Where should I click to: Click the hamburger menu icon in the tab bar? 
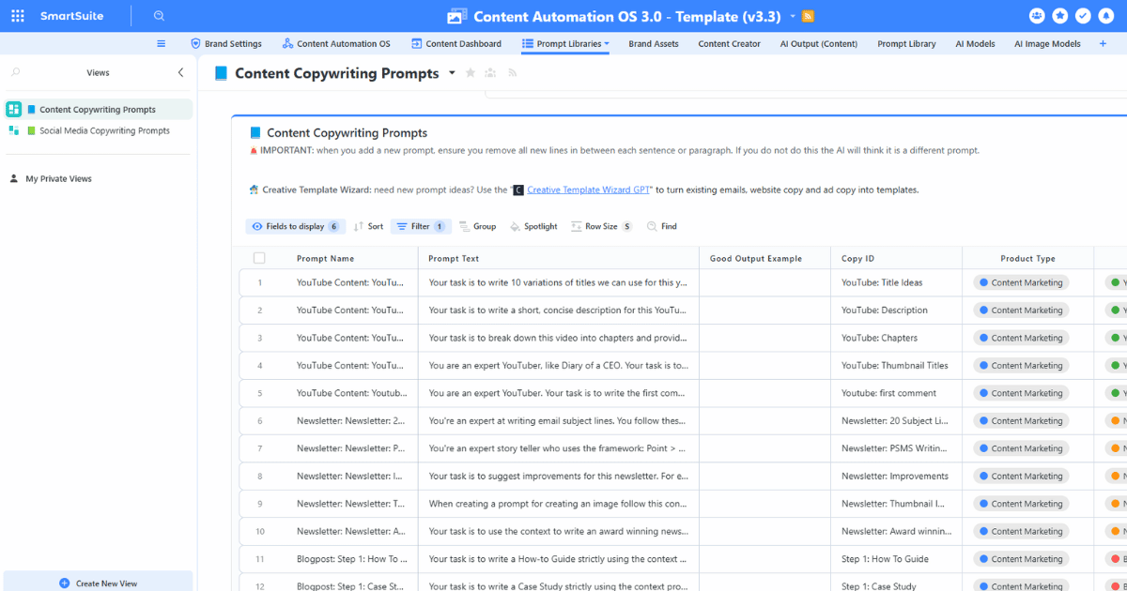(x=161, y=43)
